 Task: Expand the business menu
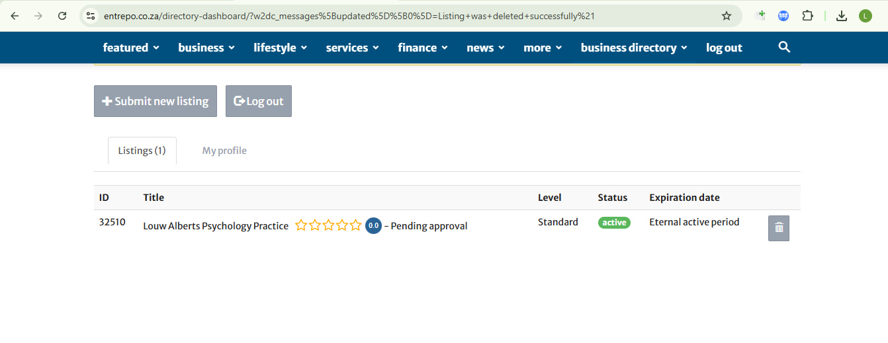pyautogui.click(x=206, y=48)
